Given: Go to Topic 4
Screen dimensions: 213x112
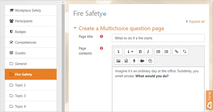Looking at the screenshot, I should [31, 107].
